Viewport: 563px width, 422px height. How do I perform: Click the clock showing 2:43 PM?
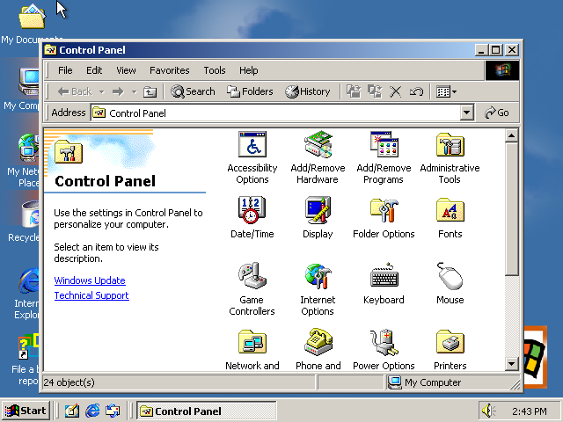[x=530, y=411]
